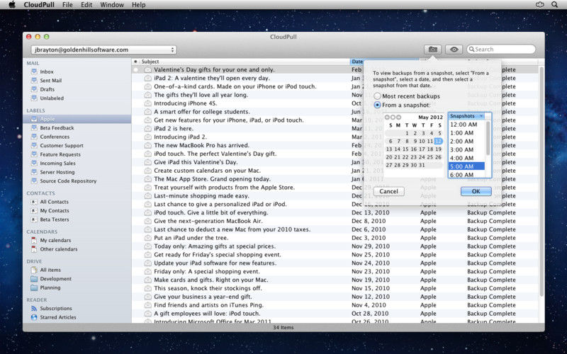The image size is (567, 354).
Task: Click the Spotlight search icon
Action: click(554, 5)
